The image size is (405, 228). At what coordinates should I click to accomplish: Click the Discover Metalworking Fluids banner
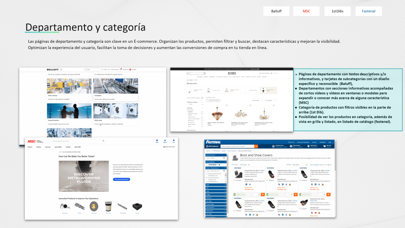pos(84,176)
